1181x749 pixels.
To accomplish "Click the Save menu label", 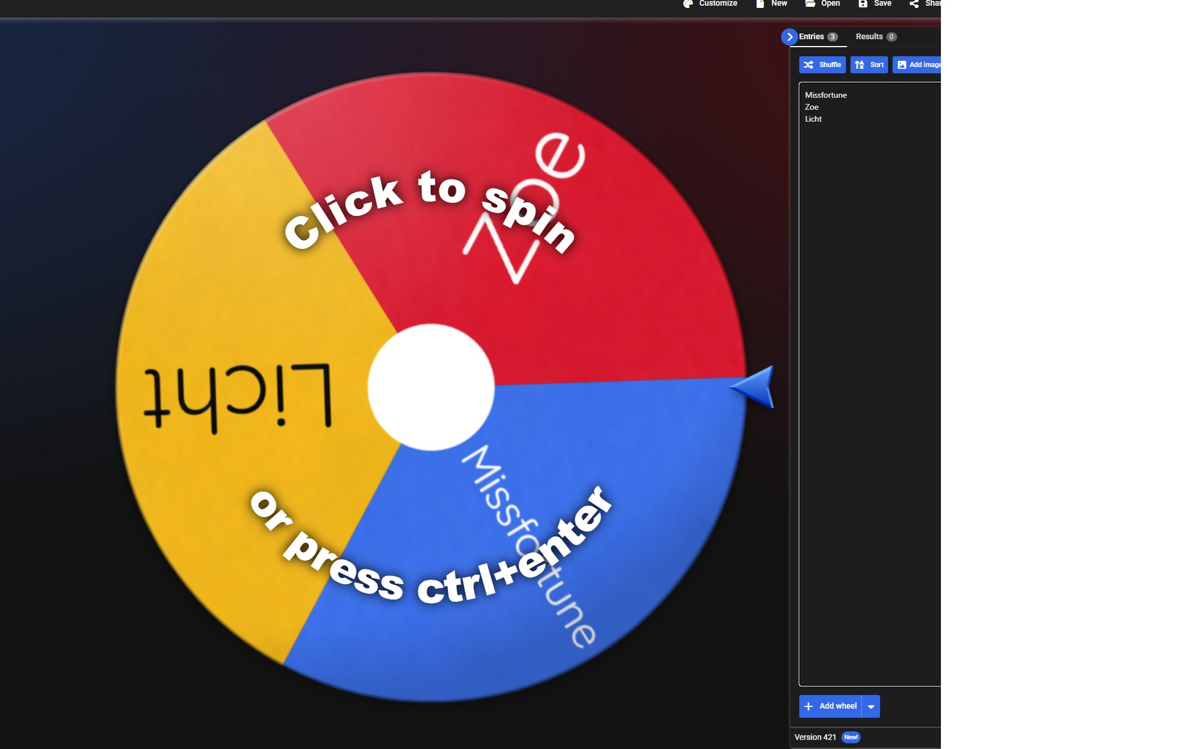I will click(x=882, y=3).
